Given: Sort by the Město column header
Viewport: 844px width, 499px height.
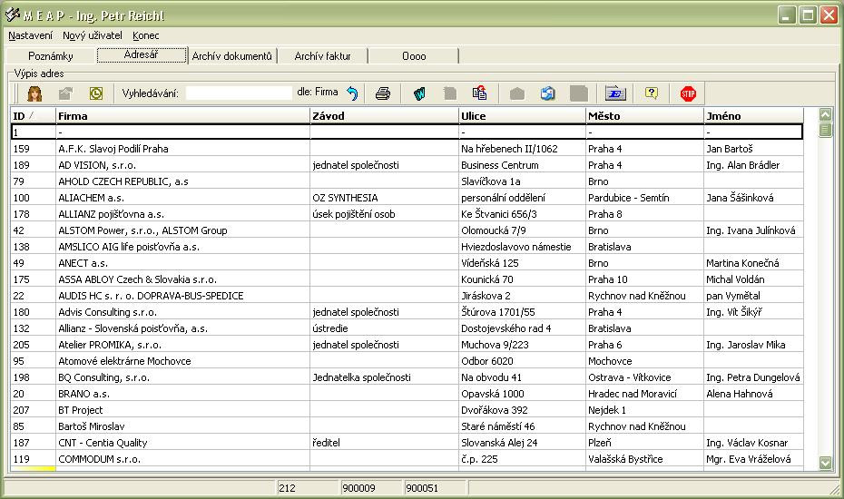Looking at the screenshot, I should (645, 116).
